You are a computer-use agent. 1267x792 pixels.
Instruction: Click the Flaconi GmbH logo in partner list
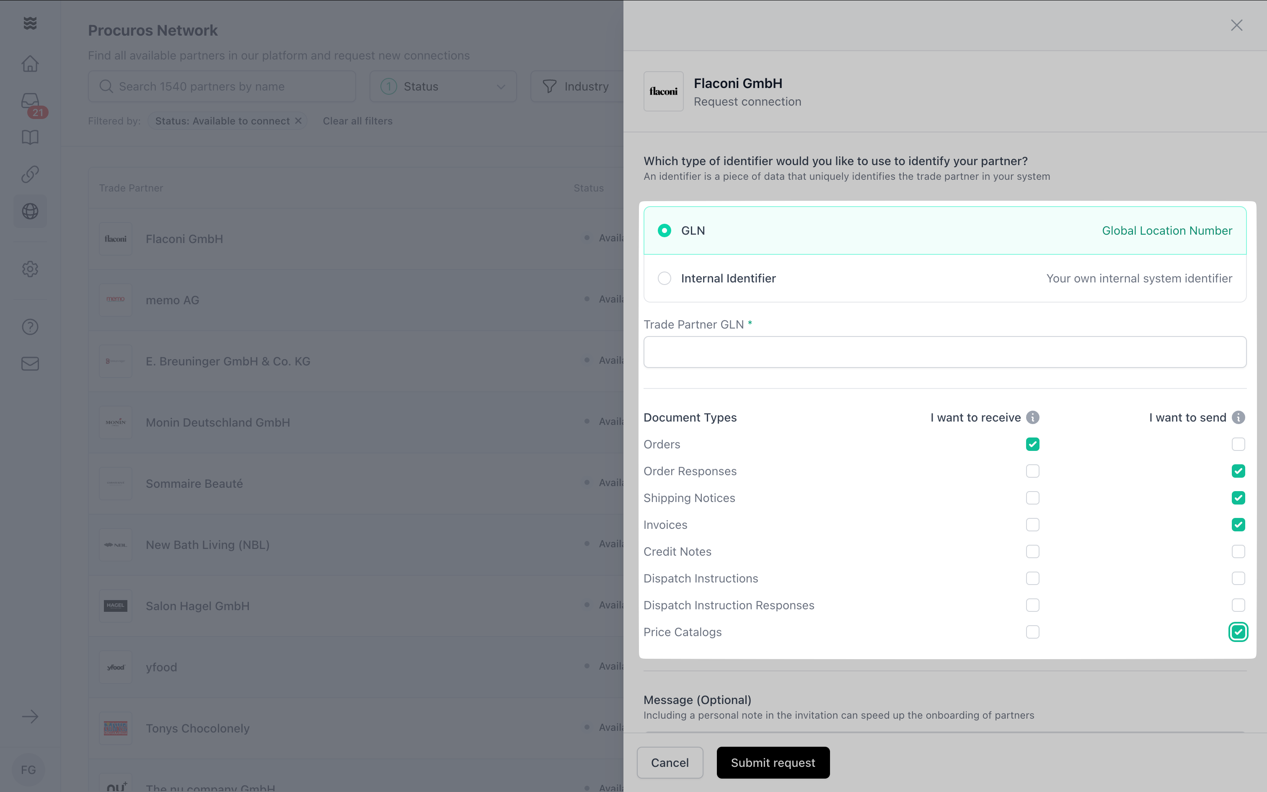tap(115, 239)
